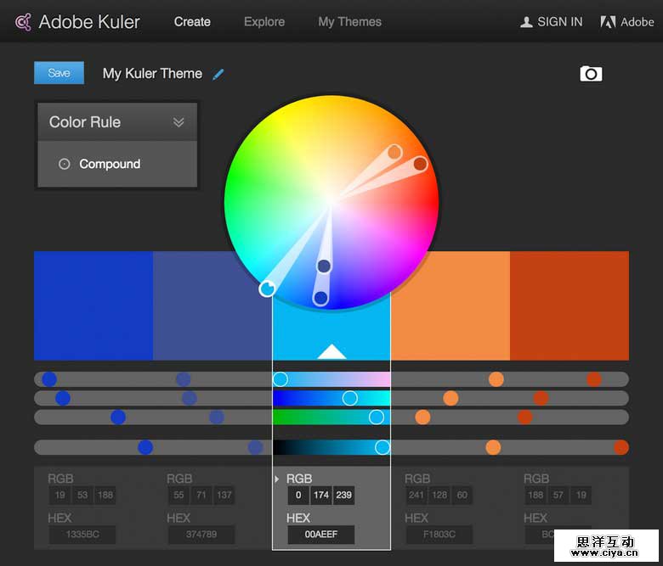The image size is (663, 566).
Task: Click the dark orange handle on color wheel
Action: (420, 164)
